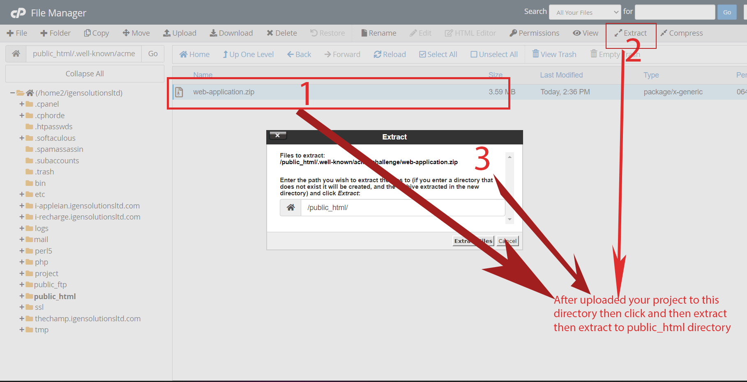Click Unselect All checkbox button

click(474, 55)
